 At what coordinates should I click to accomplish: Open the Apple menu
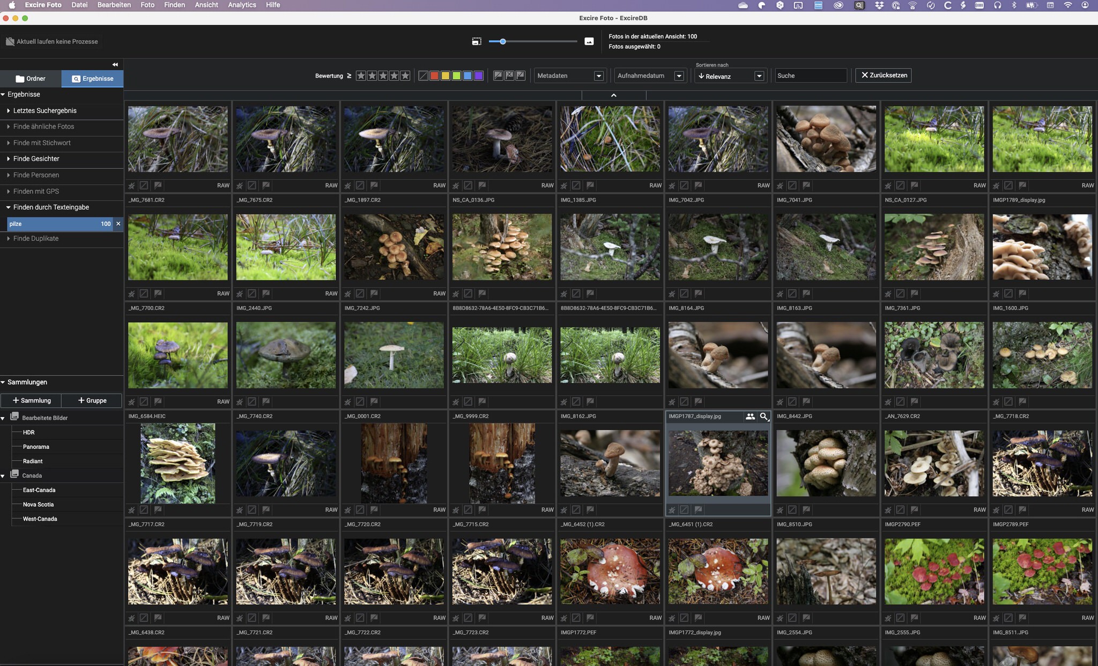click(x=12, y=5)
